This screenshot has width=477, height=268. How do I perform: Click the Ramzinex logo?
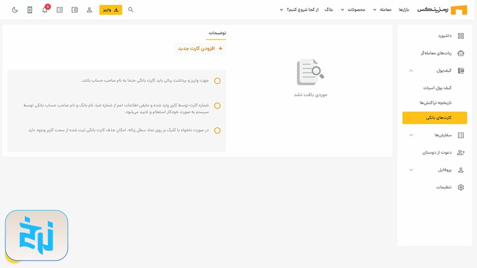[442, 10]
